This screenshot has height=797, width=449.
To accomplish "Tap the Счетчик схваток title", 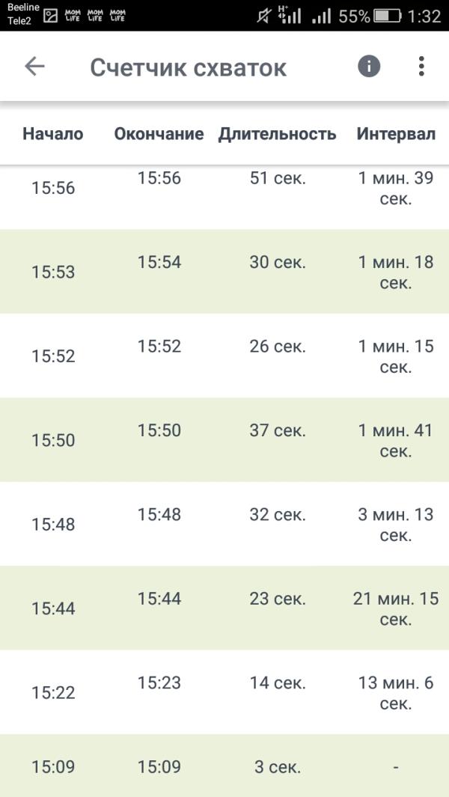I will tap(188, 67).
